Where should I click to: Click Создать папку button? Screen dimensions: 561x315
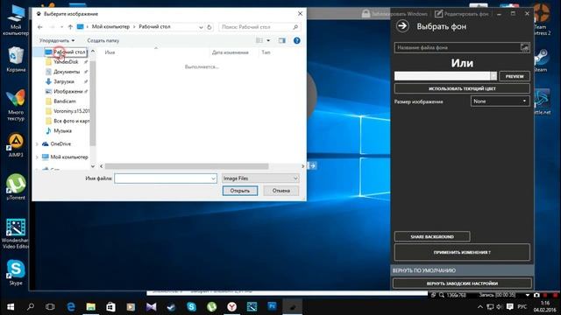pyautogui.click(x=103, y=41)
